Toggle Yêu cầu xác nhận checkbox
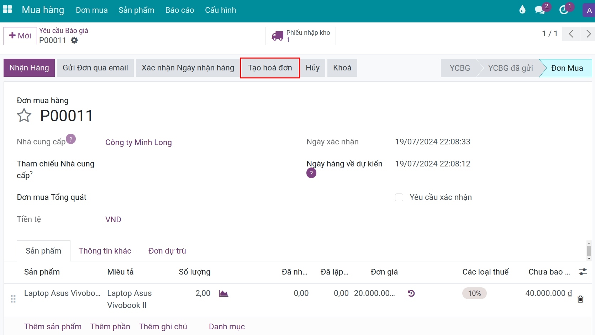 (x=399, y=197)
